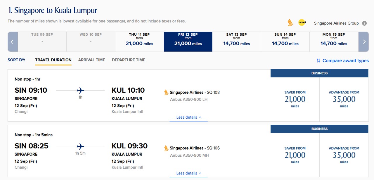Collapse details for flight SQ 106
The height and width of the screenshot is (180, 374).
[188, 173]
